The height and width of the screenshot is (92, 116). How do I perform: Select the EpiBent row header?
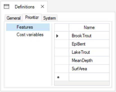61,44
